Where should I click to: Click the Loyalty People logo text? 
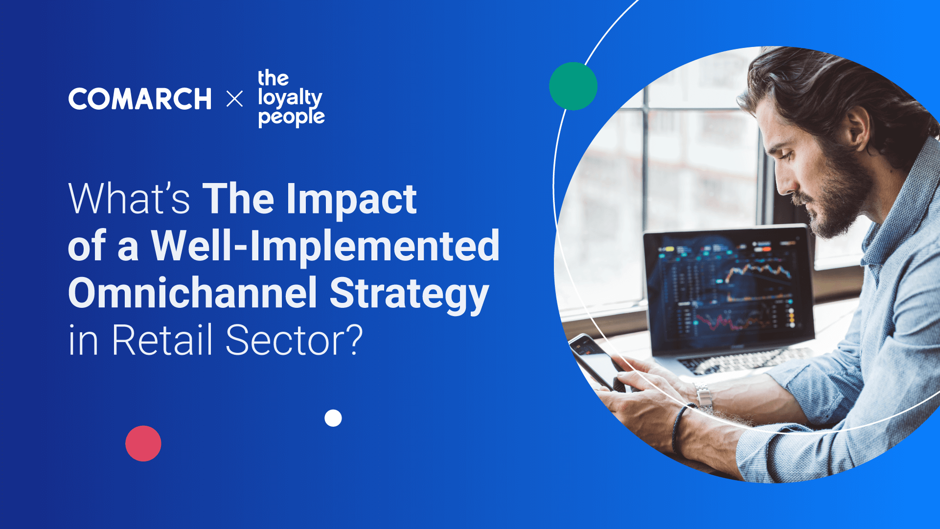click(x=277, y=91)
